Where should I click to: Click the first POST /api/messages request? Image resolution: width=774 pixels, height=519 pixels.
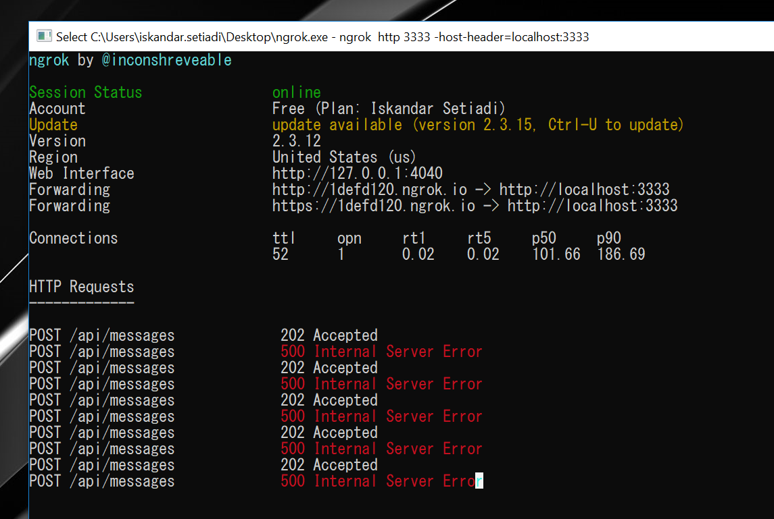click(x=101, y=335)
